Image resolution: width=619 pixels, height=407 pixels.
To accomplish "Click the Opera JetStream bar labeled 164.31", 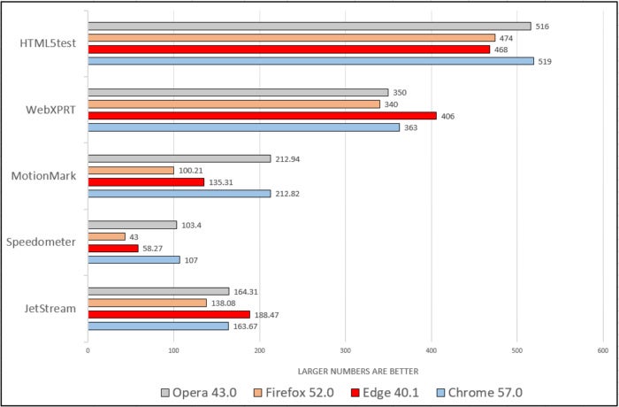I will (158, 291).
